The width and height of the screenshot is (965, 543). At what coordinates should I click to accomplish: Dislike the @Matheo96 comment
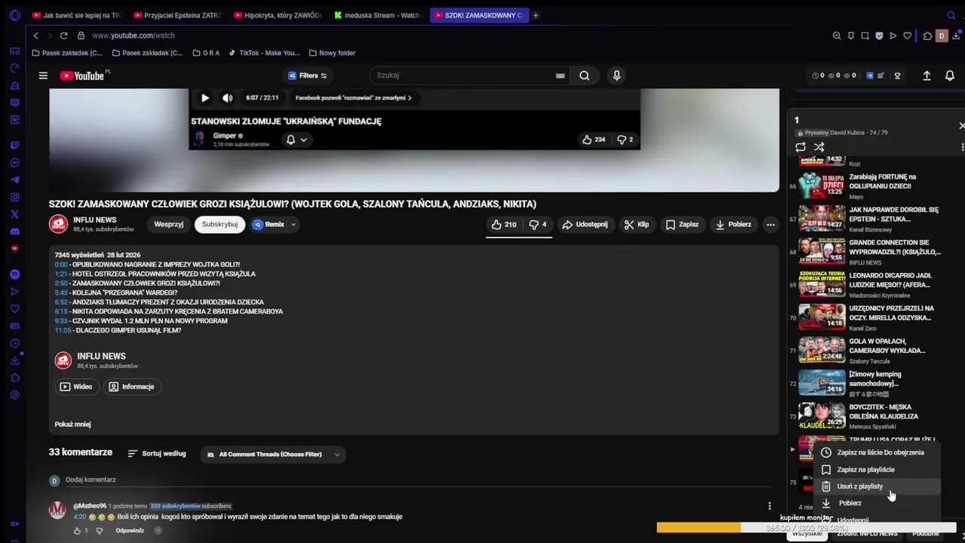99,531
